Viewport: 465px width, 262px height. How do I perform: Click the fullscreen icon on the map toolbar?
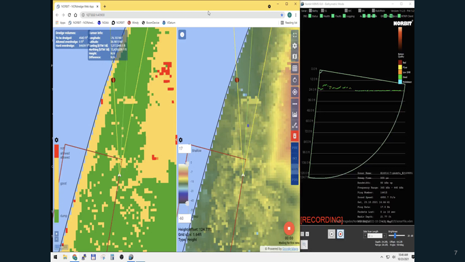pos(295,35)
